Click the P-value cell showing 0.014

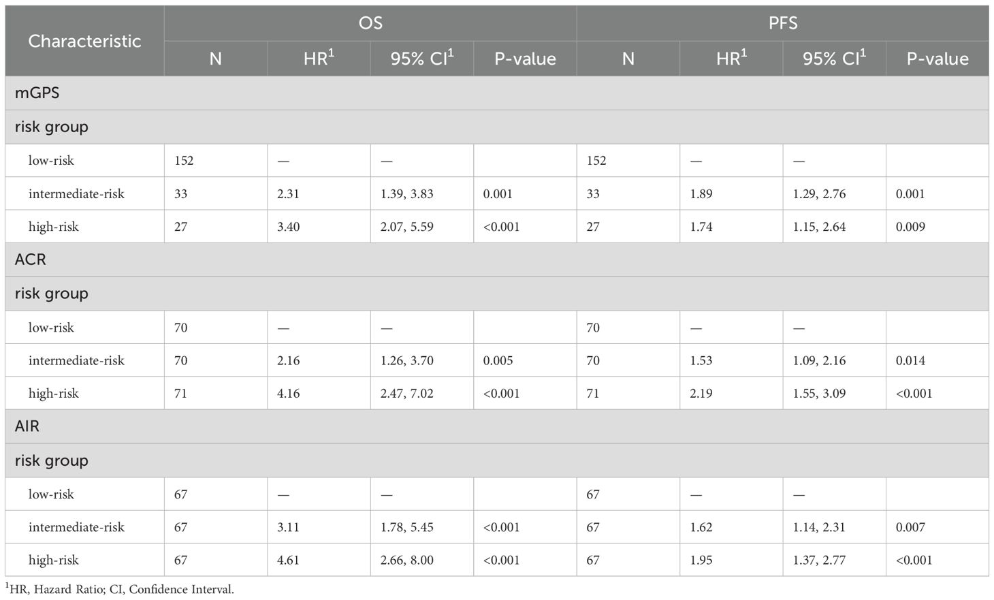pos(910,360)
